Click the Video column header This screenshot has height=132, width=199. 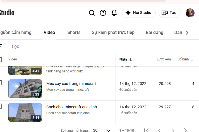click(13, 59)
